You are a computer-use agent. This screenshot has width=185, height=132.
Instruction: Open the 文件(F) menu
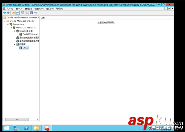[10, 9]
